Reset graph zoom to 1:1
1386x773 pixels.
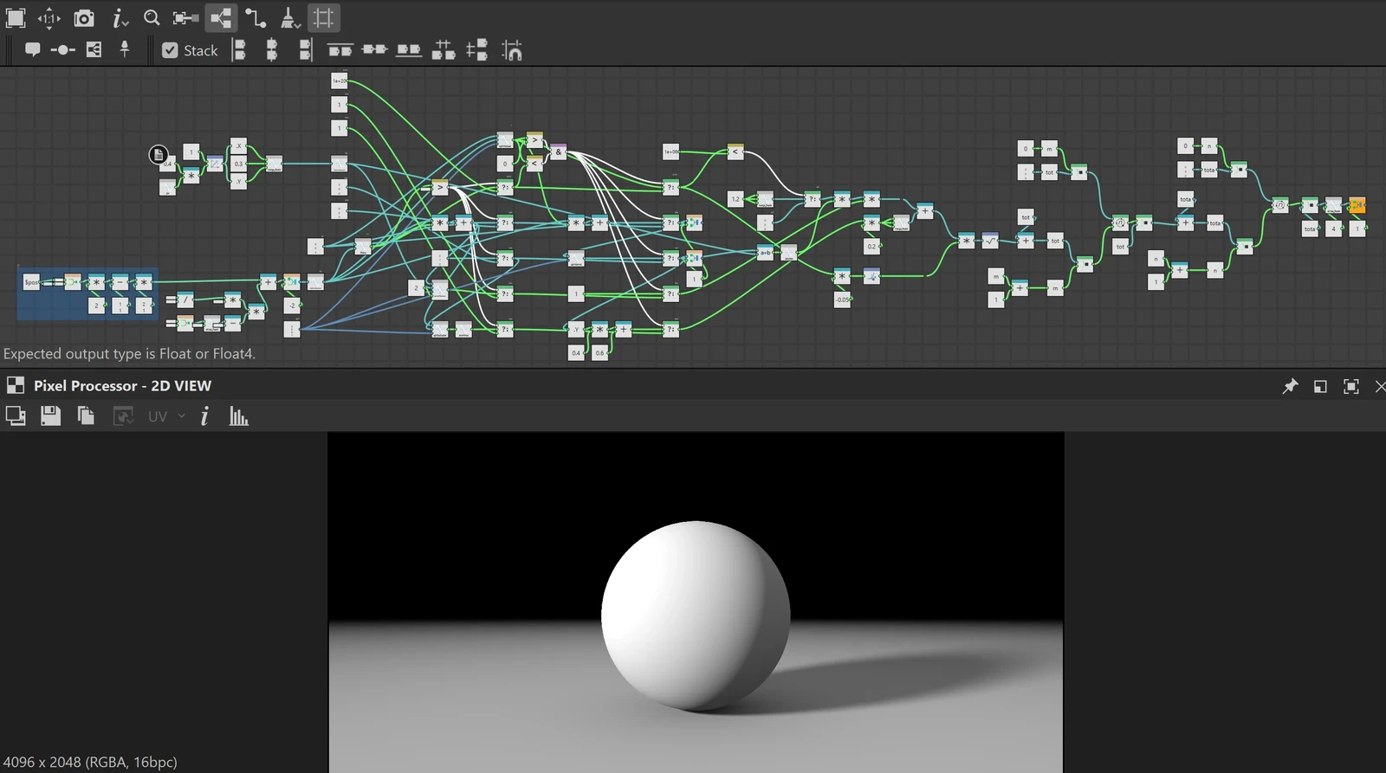click(49, 17)
